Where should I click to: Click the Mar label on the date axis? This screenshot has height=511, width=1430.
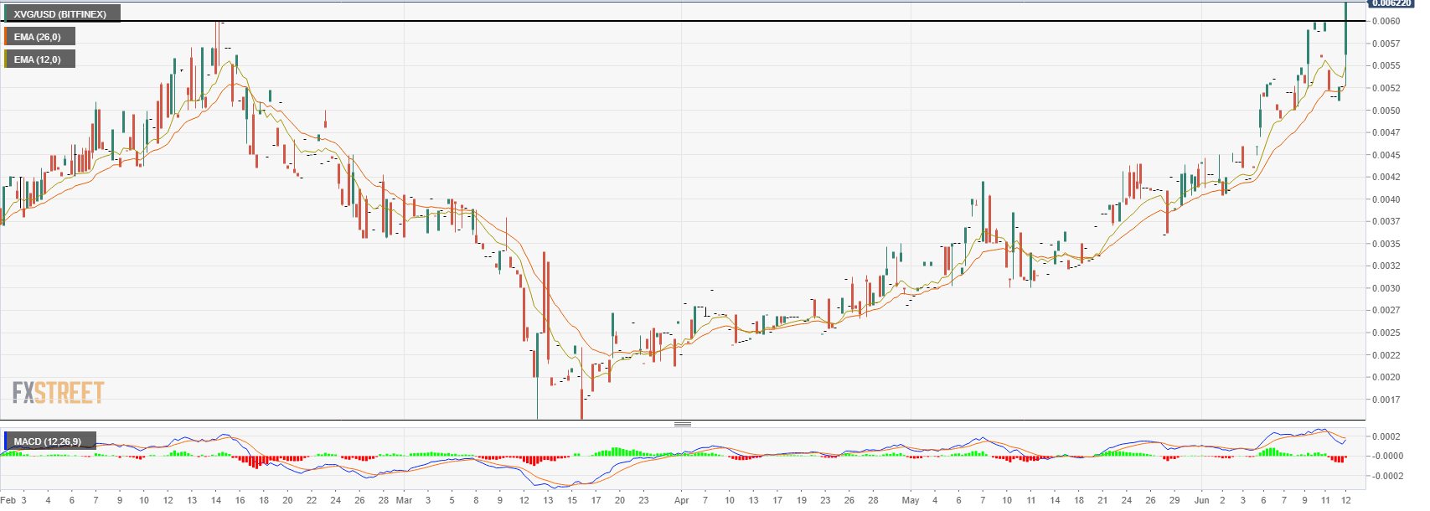(404, 500)
